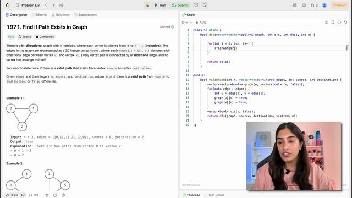352x198 pixels.
Task: Click the bookmark icon in editor
Action: click(x=333, y=22)
